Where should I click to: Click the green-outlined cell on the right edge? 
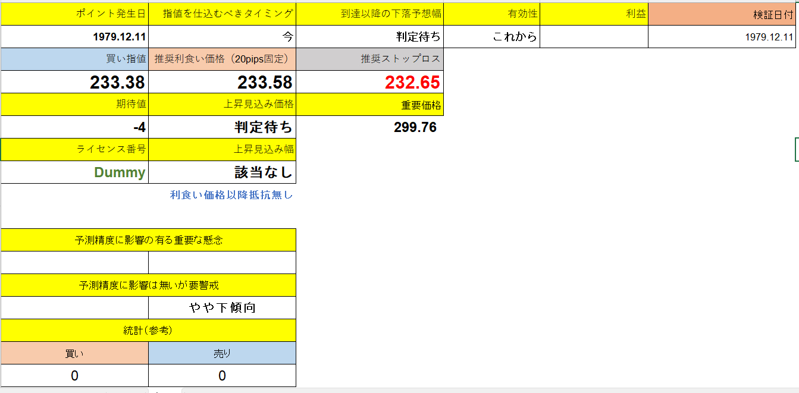(796, 150)
